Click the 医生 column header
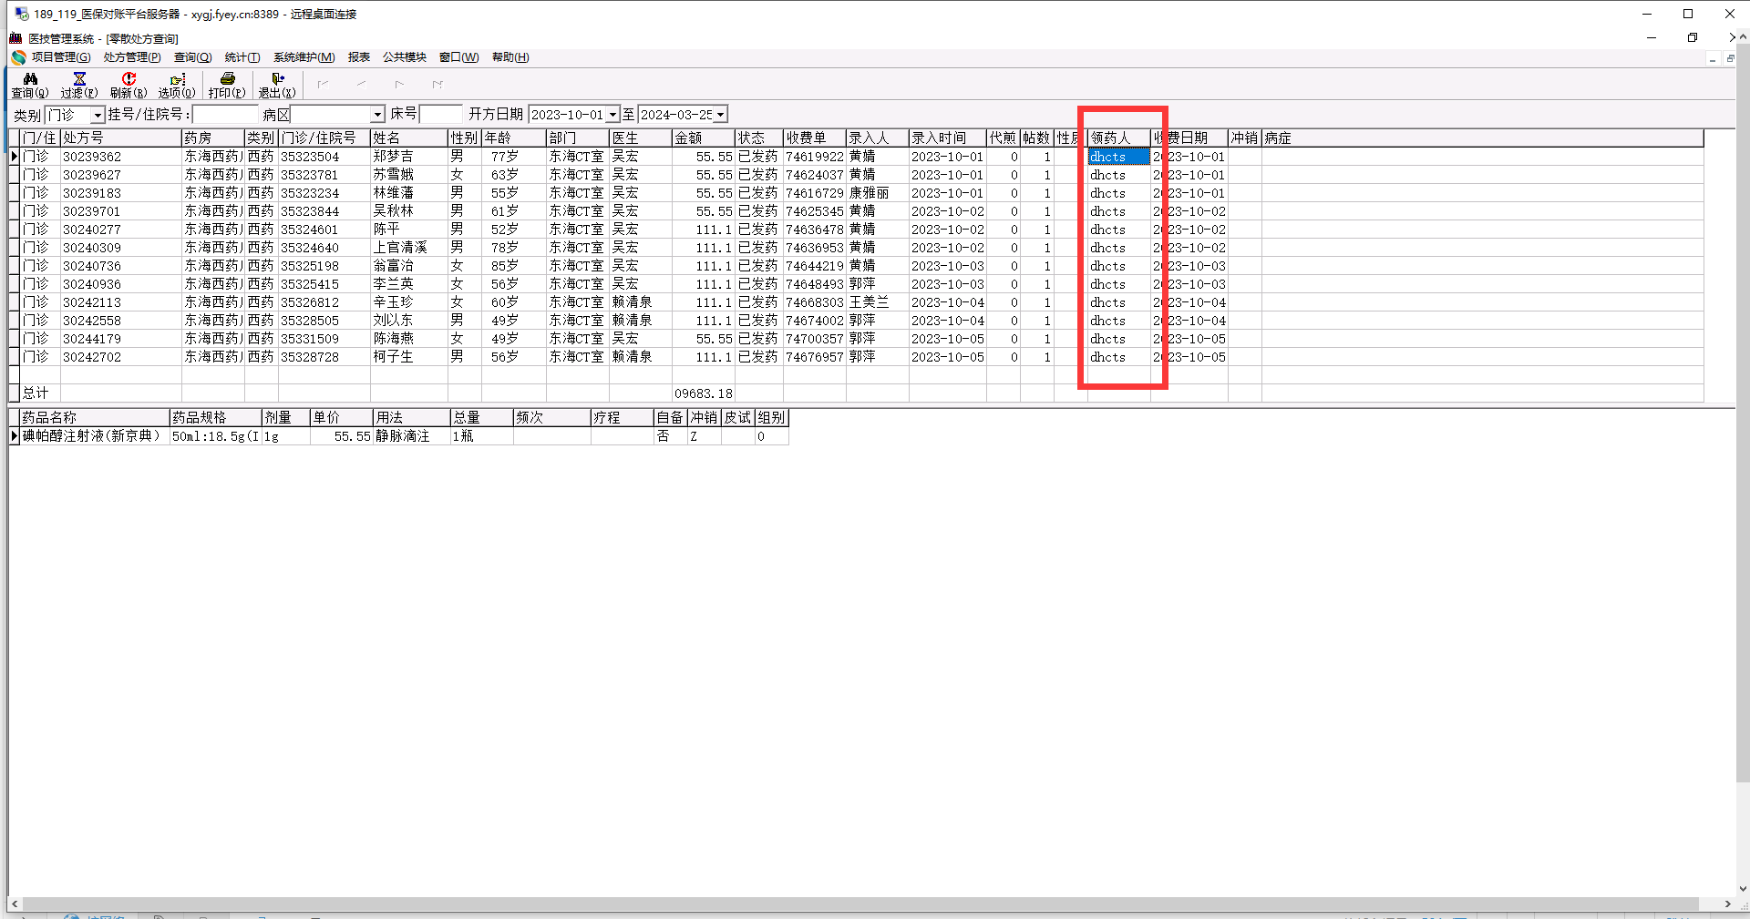 pyautogui.click(x=641, y=138)
